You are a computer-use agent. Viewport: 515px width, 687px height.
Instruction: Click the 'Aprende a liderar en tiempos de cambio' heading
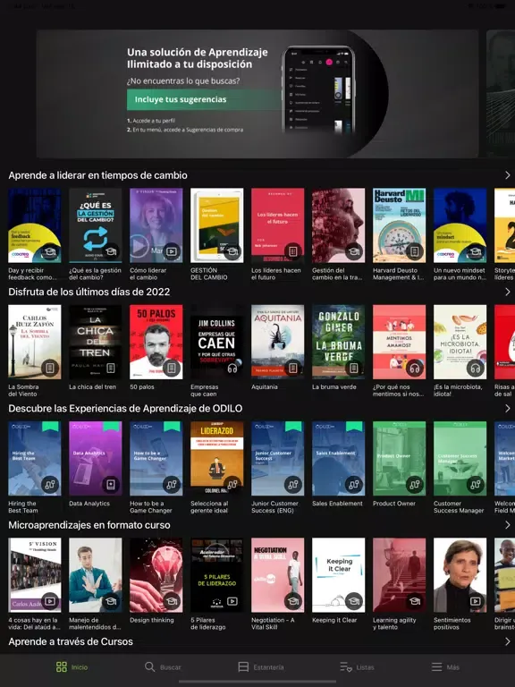tap(97, 175)
